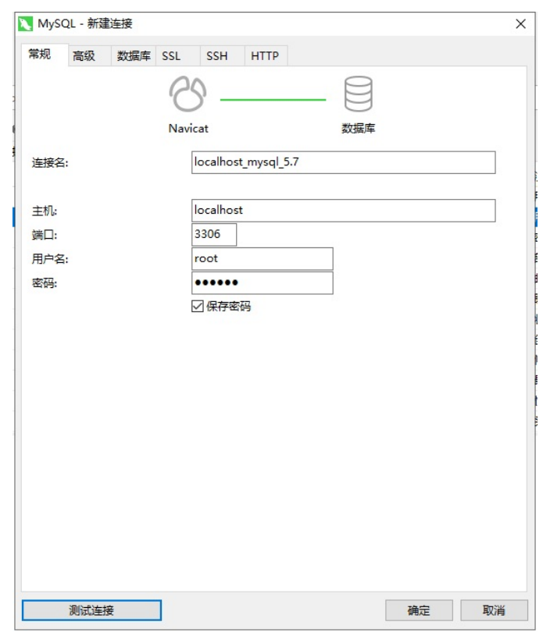The height and width of the screenshot is (636, 543).
Task: Open the 高级 tab
Action: [x=90, y=55]
